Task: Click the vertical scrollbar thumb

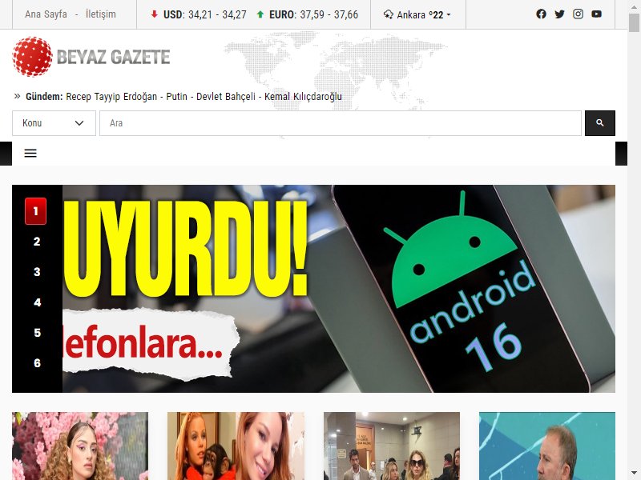Action: tap(634, 22)
